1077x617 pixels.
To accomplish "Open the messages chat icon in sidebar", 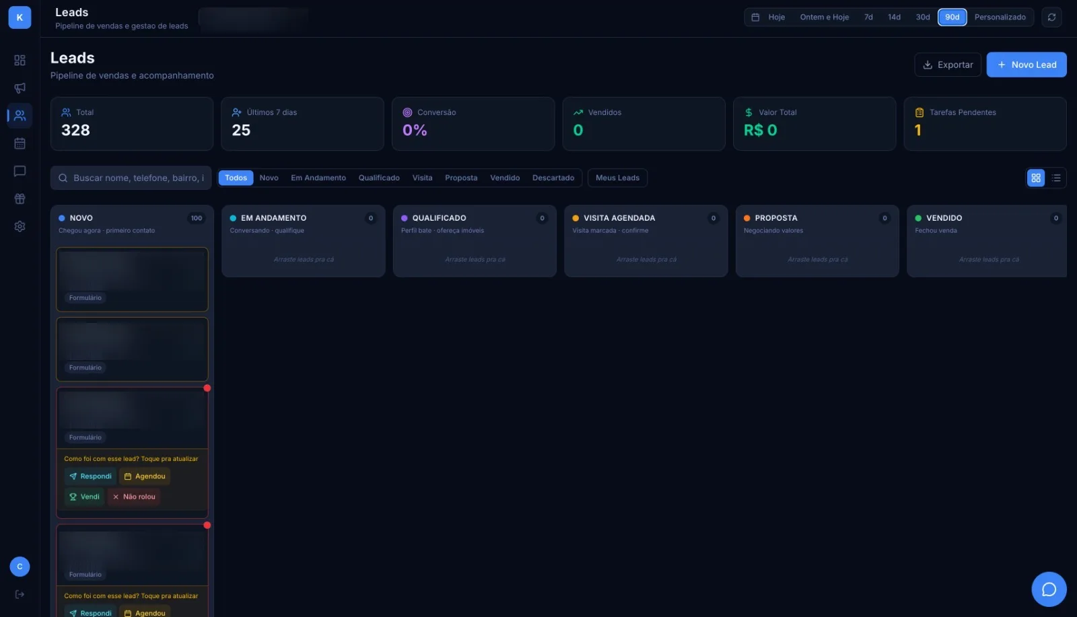I will (x=20, y=171).
